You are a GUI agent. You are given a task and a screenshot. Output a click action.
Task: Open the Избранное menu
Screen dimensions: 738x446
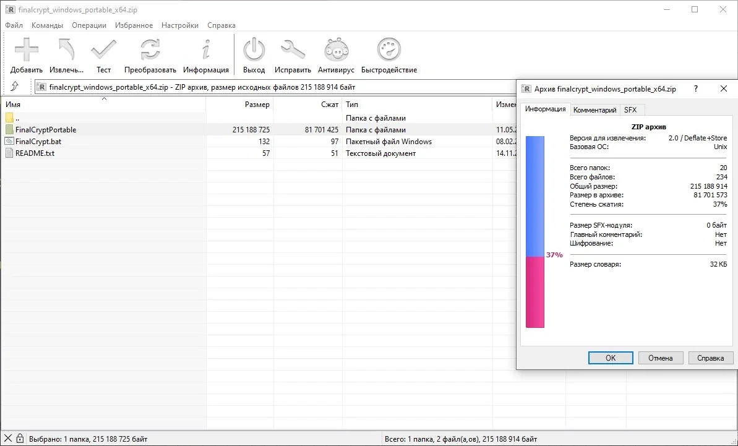(x=134, y=25)
